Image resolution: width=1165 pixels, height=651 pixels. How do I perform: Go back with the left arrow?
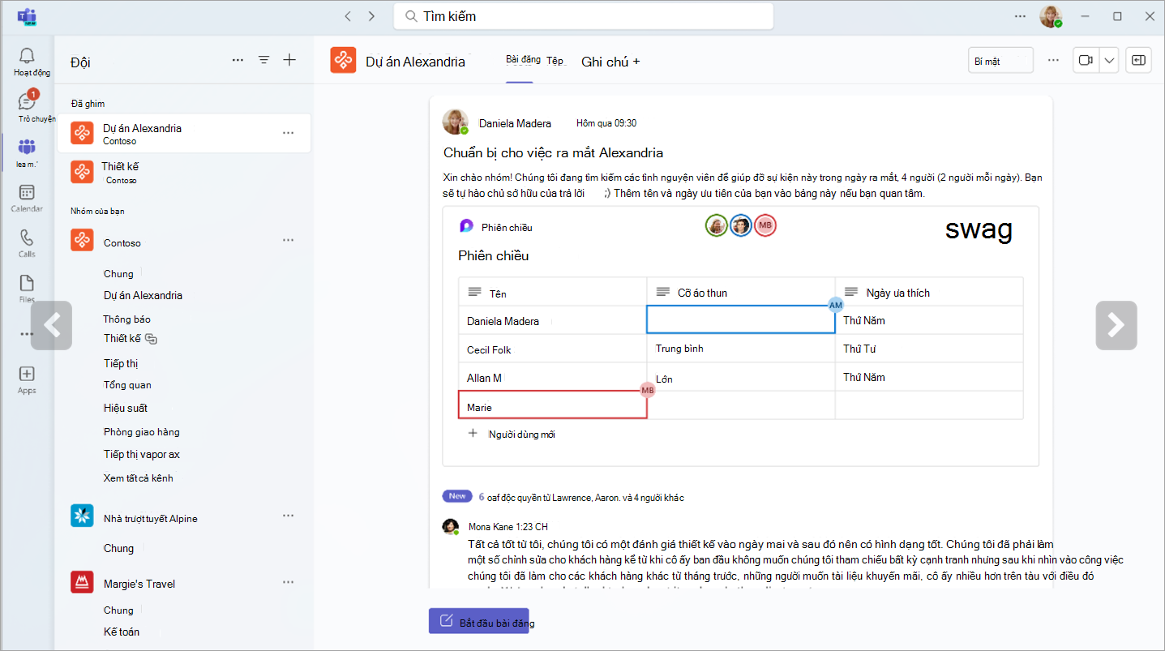click(x=348, y=16)
